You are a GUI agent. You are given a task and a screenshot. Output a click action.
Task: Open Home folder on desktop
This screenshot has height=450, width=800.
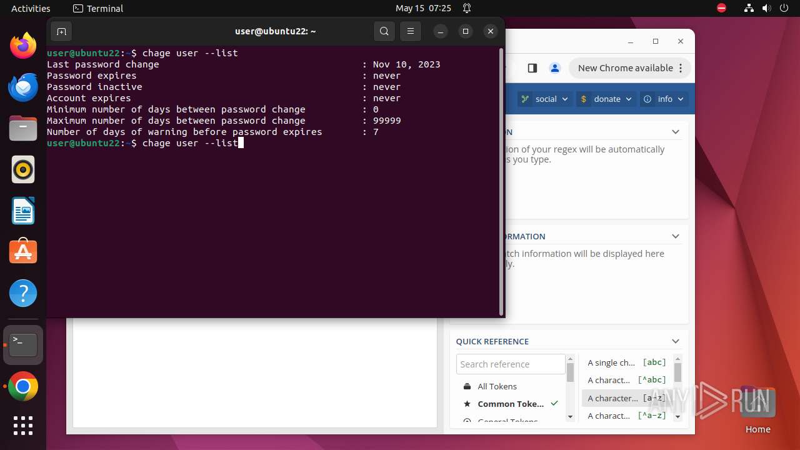pos(757,411)
